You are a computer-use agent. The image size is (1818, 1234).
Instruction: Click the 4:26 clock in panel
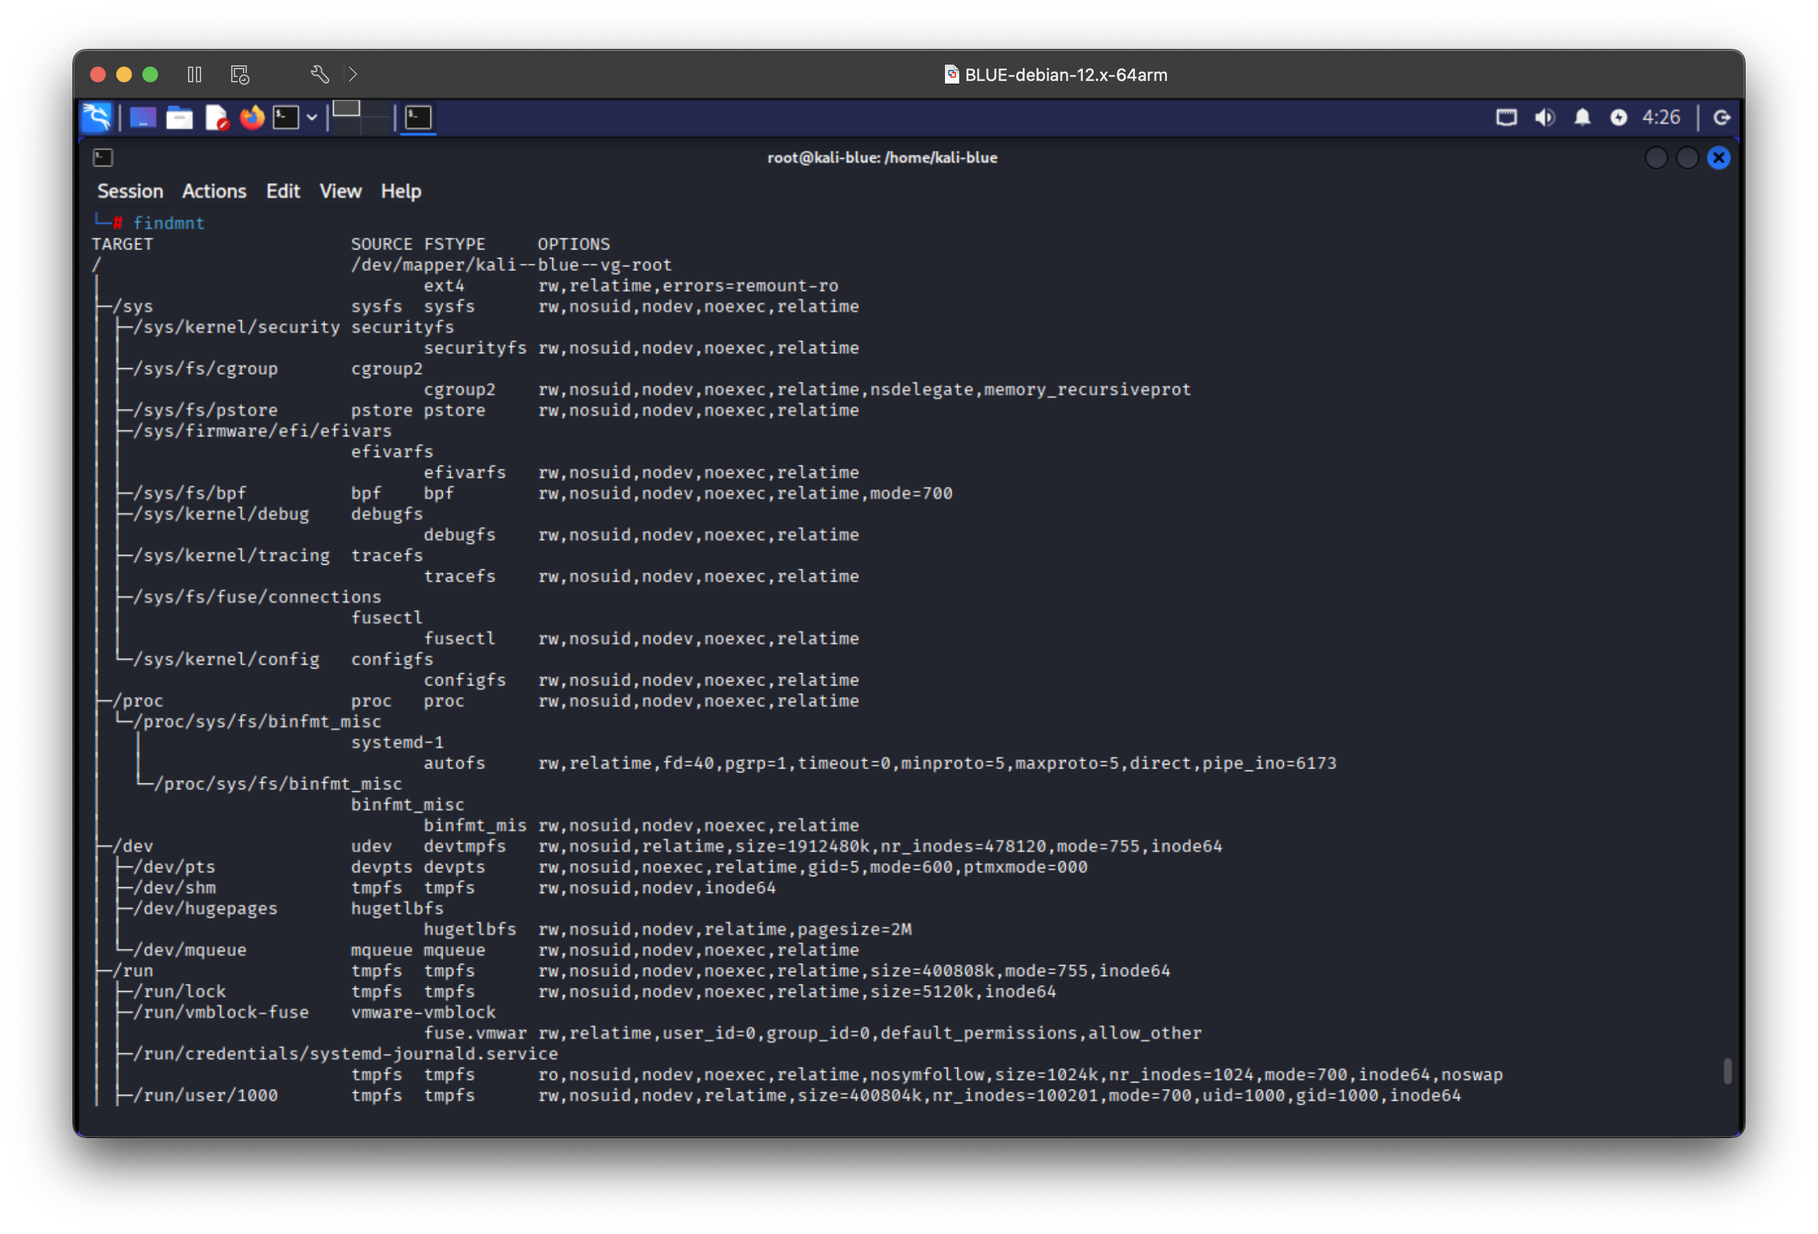point(1660,118)
